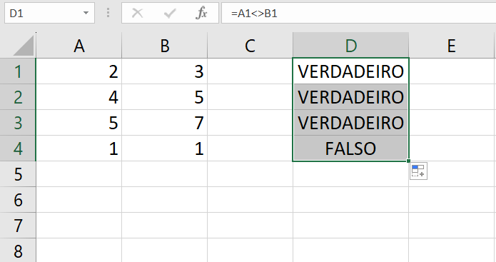Confirm formula with the checkmark icon
Screen dimensions: 496x262
click(170, 14)
